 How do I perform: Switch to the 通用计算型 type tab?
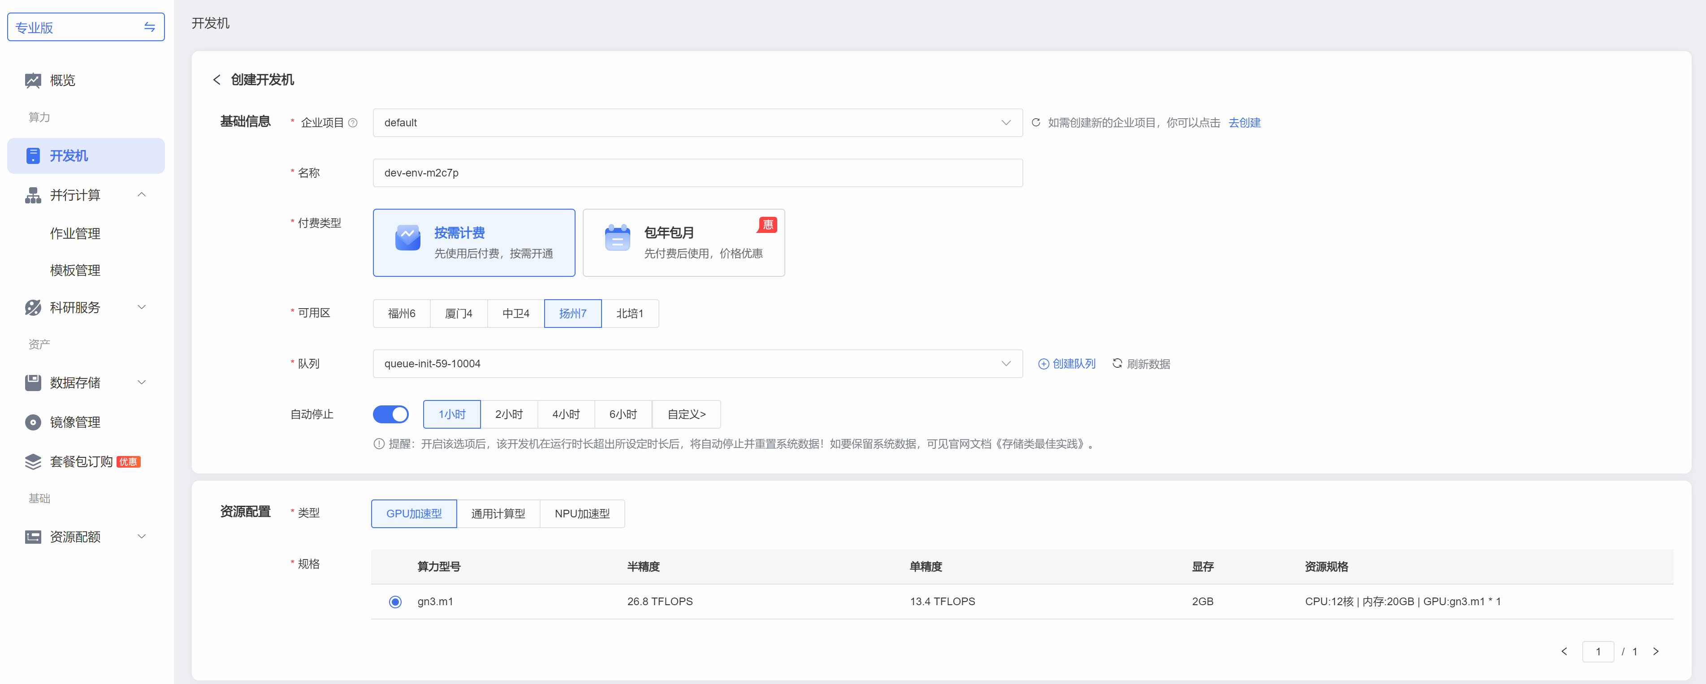point(498,514)
